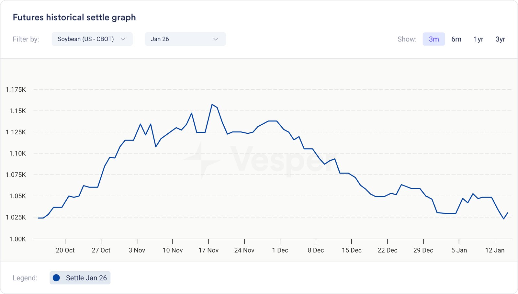Click the blue Settle Jan 26 color dot
The height and width of the screenshot is (294, 518).
[56, 278]
